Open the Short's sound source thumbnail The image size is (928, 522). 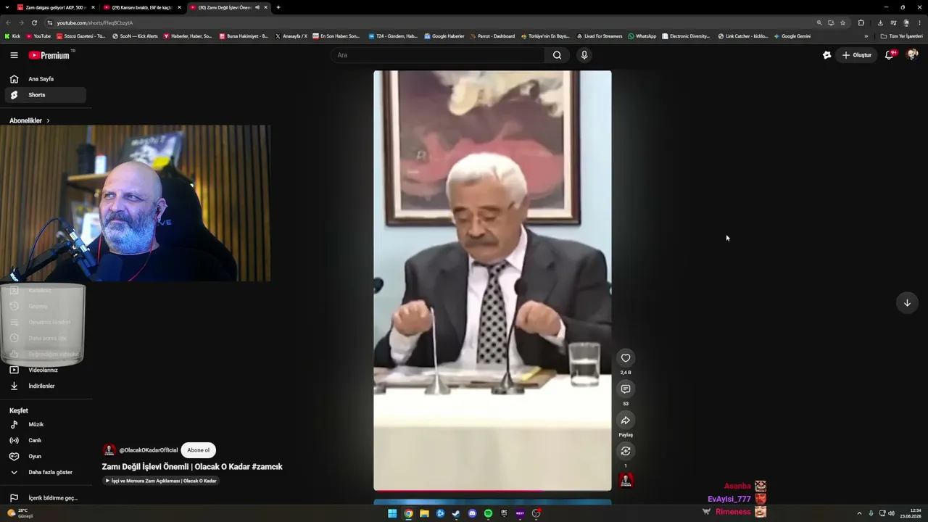626,480
